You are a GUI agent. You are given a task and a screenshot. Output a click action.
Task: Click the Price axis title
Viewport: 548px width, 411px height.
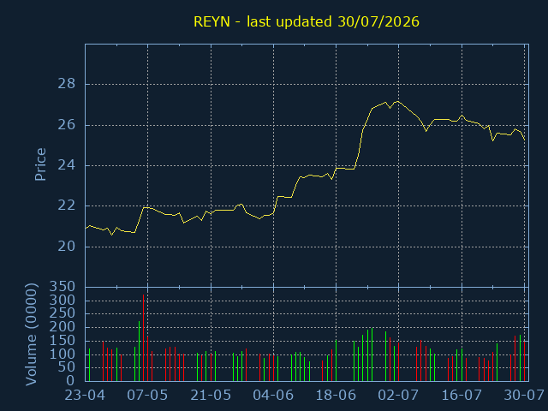pos(40,164)
